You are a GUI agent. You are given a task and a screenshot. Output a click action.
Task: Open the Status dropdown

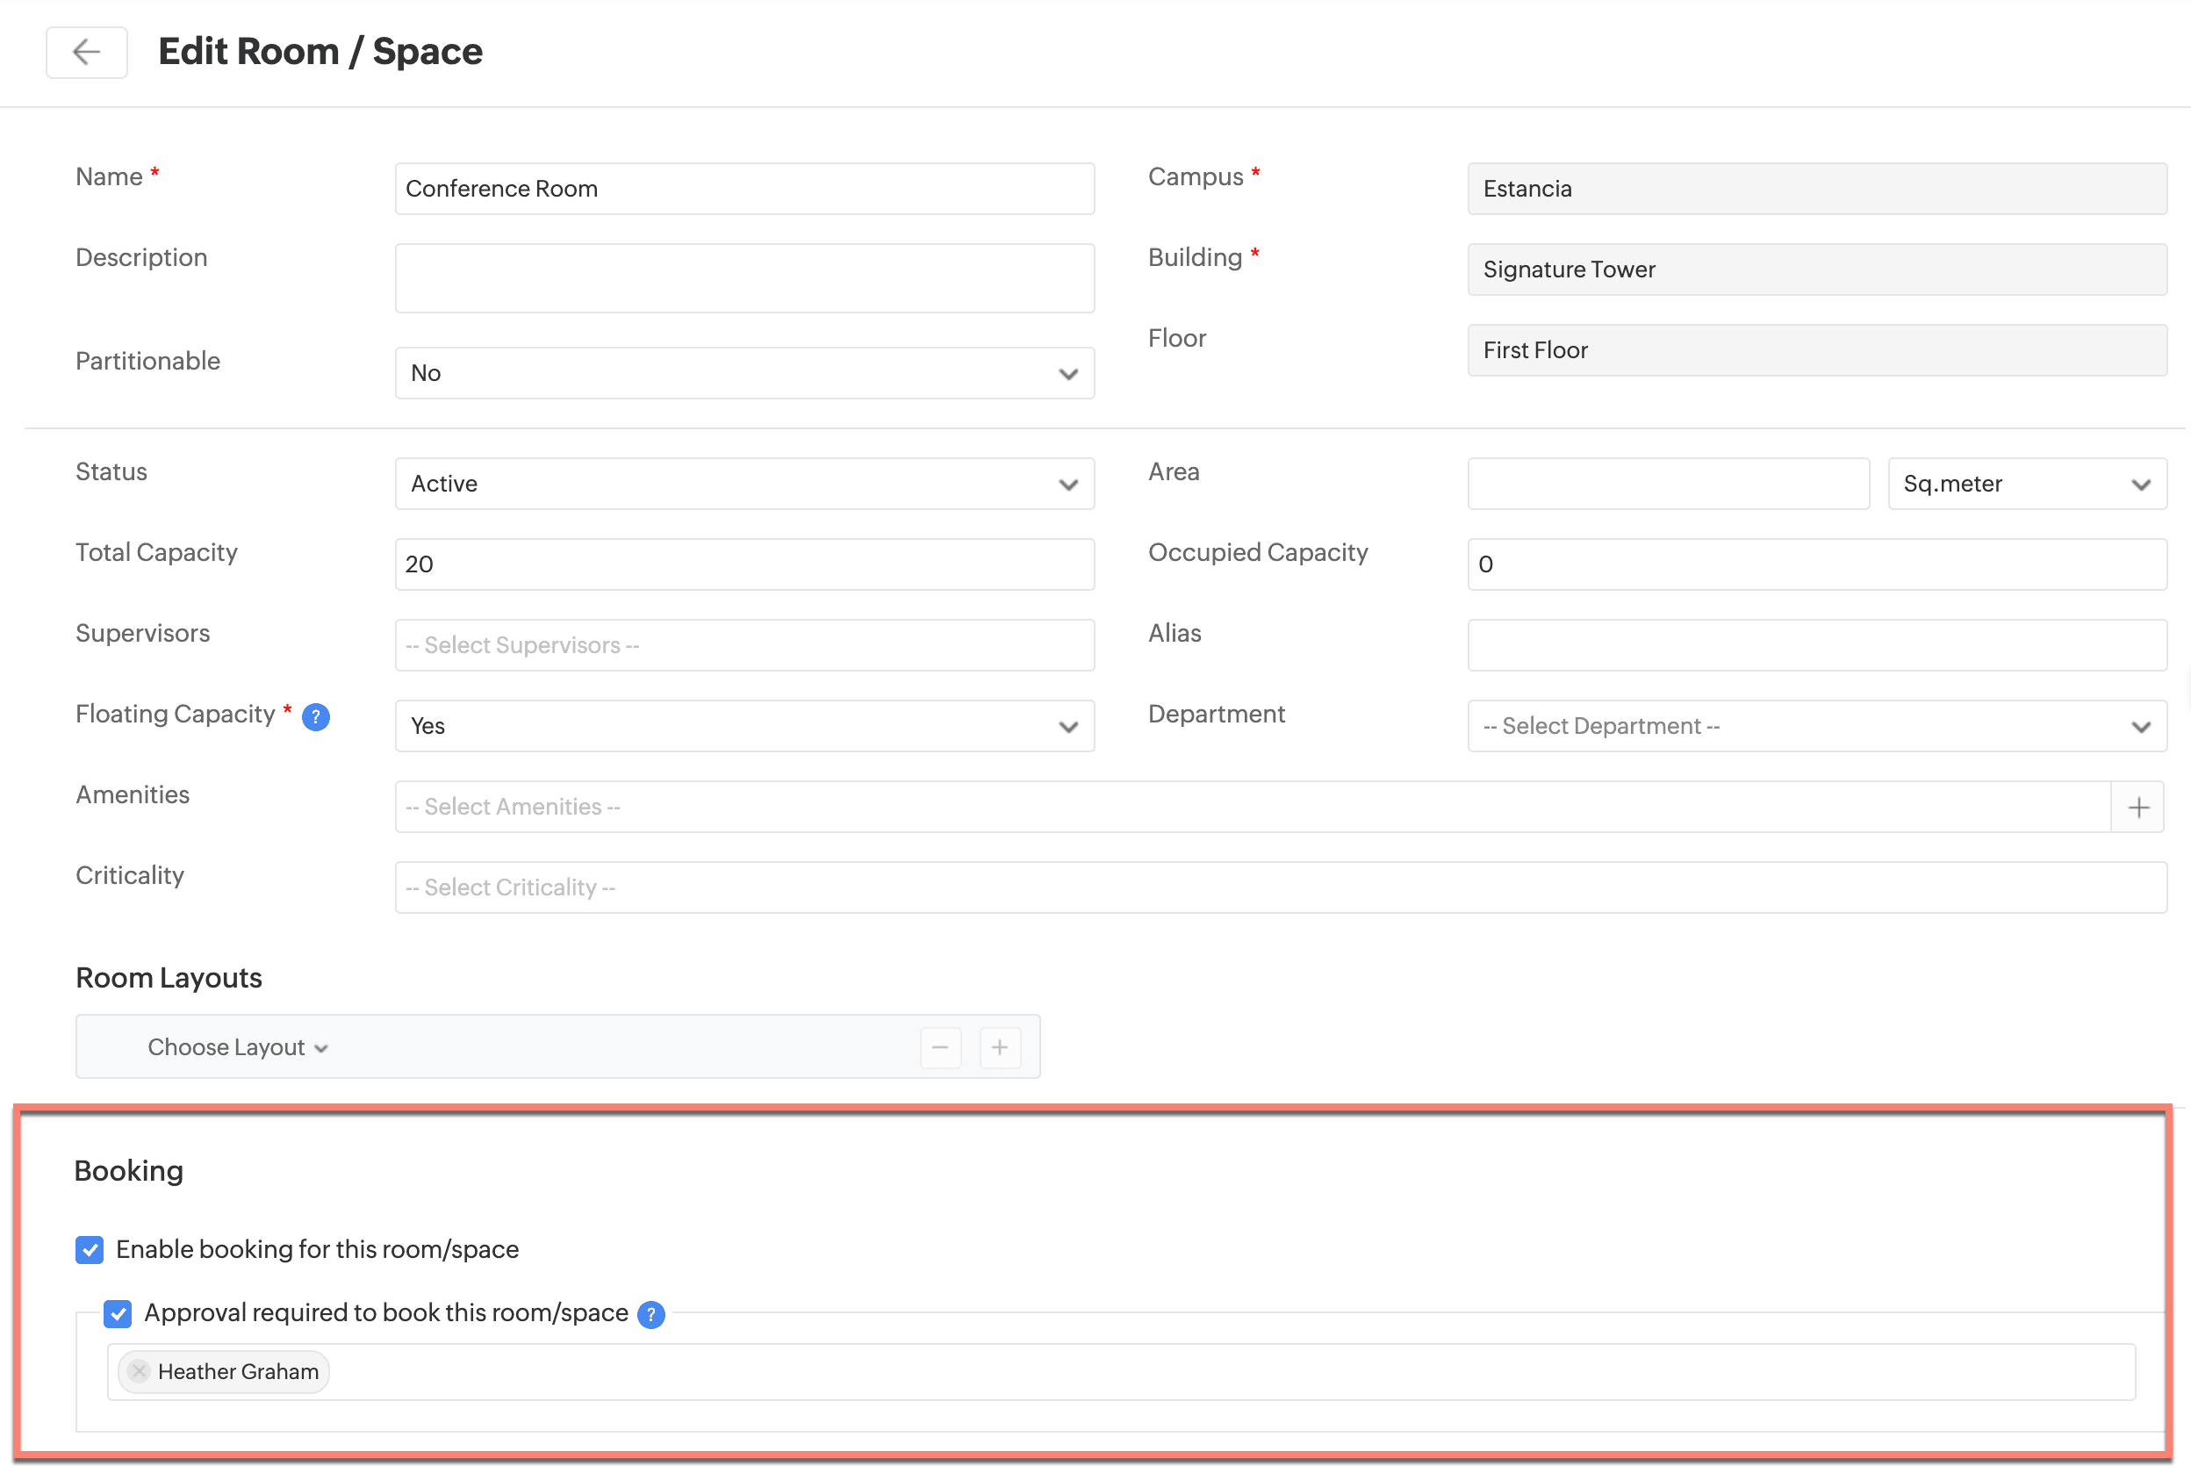[x=744, y=485]
